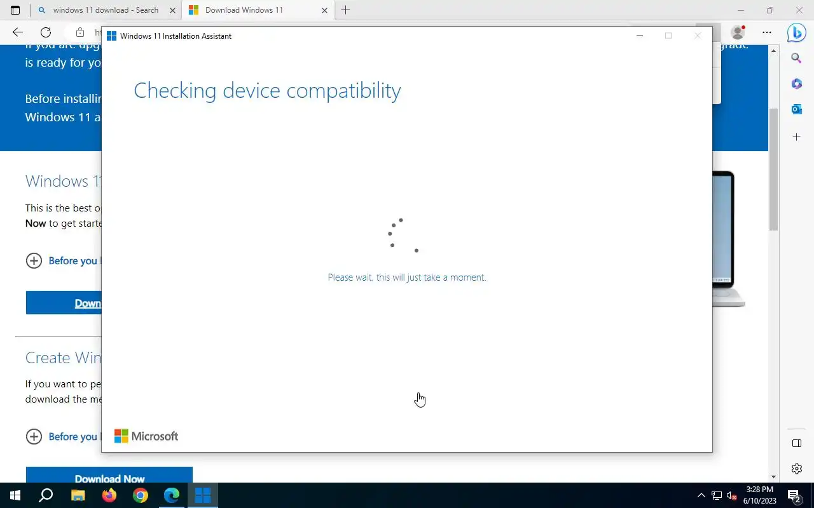Switch to Edge in taskbar

pos(172,495)
